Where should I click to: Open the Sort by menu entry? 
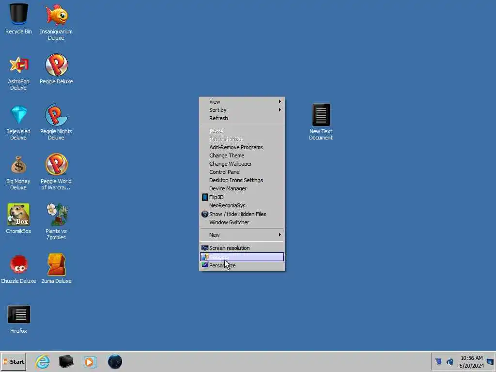point(242,110)
